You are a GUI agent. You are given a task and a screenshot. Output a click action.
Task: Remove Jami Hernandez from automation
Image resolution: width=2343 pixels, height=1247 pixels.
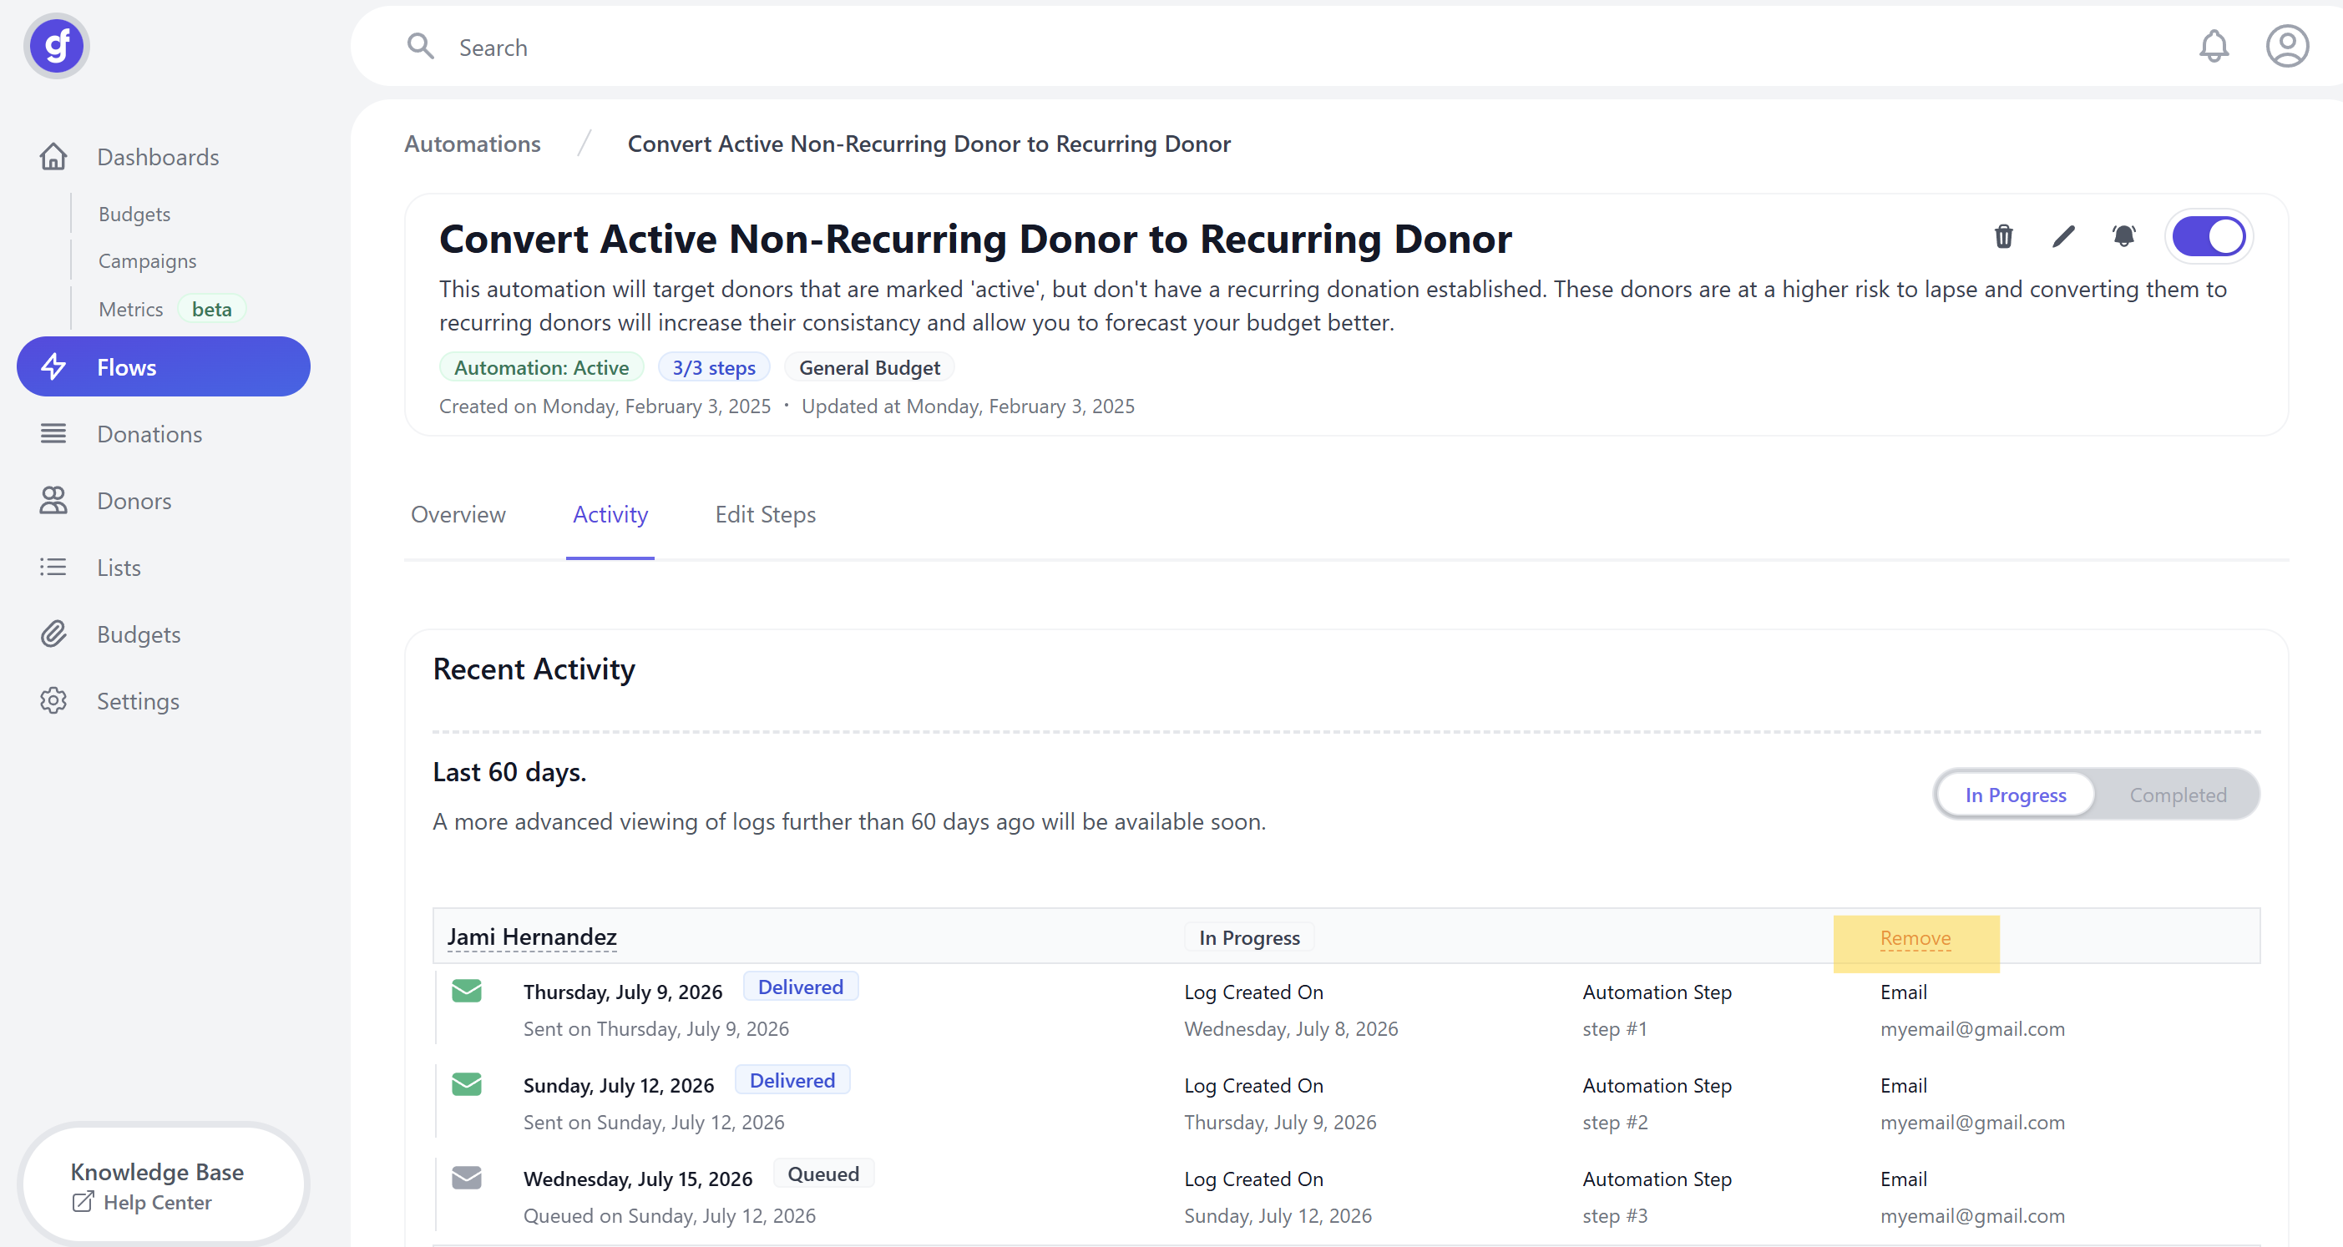pos(1915,938)
